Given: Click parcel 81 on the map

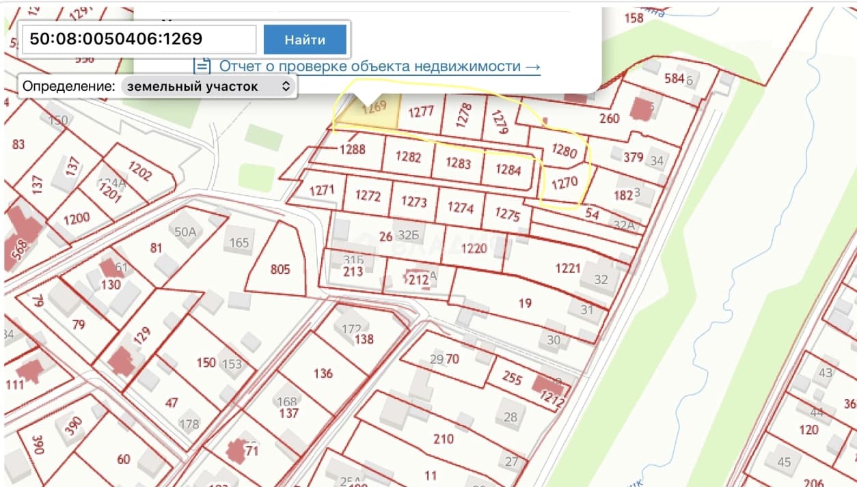Looking at the screenshot, I should tap(157, 248).
